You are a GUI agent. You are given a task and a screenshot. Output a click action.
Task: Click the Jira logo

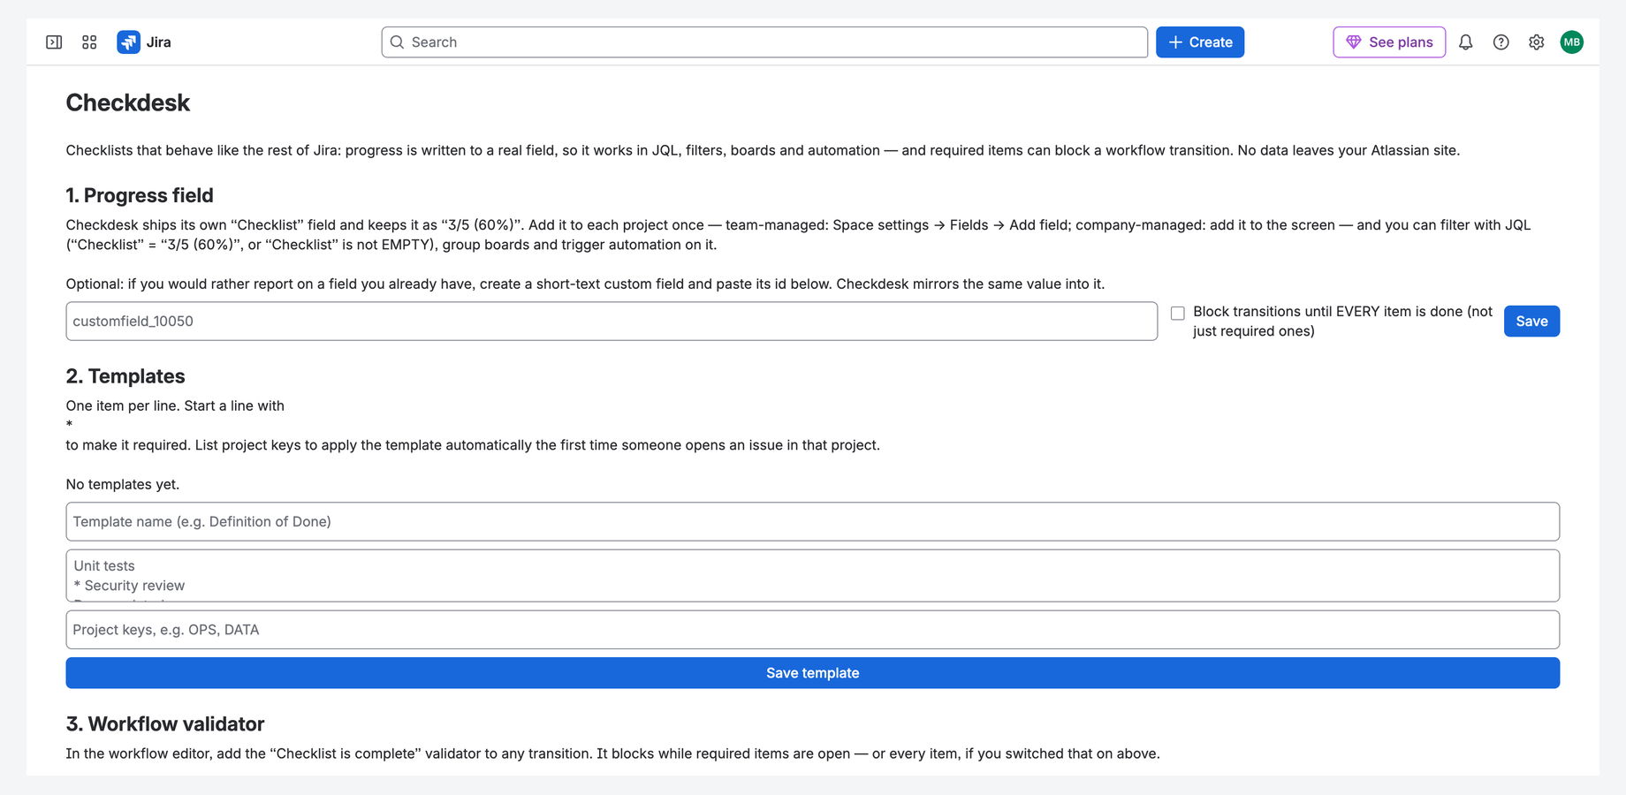[144, 42]
